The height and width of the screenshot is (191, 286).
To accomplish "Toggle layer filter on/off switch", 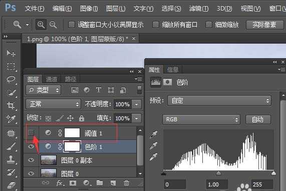I will pos(139,90).
